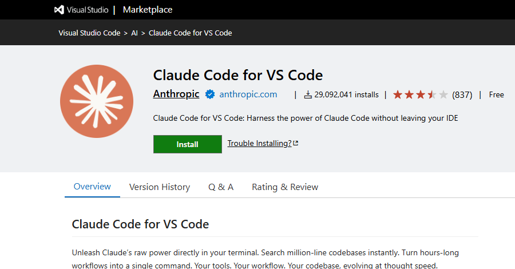View the Rating & Review tab
Screen dimensions: 515x269
click(285, 187)
